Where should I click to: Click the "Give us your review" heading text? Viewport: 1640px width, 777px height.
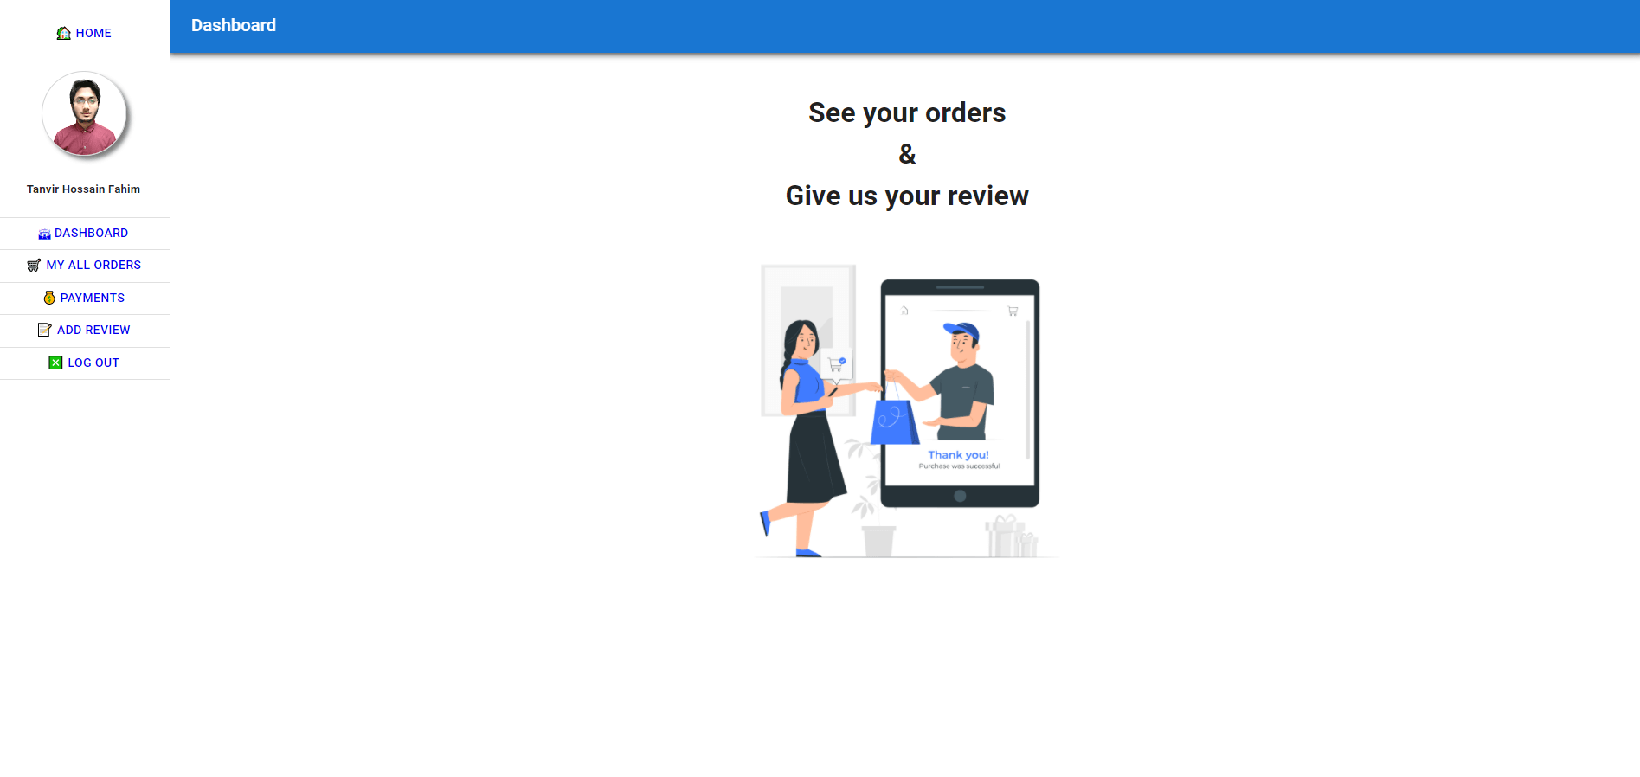click(x=906, y=196)
